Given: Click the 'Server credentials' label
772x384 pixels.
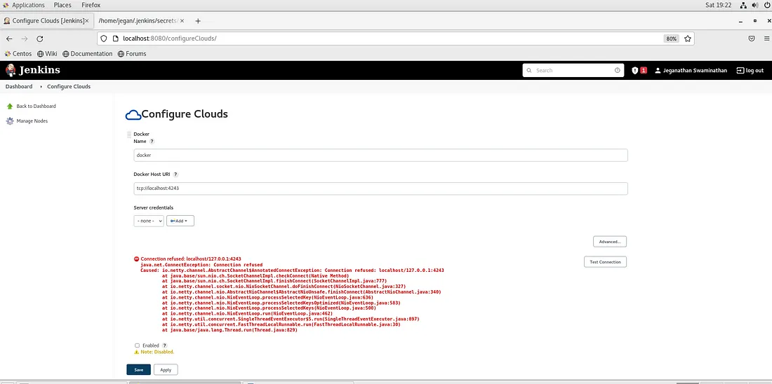Looking at the screenshot, I should [153, 207].
